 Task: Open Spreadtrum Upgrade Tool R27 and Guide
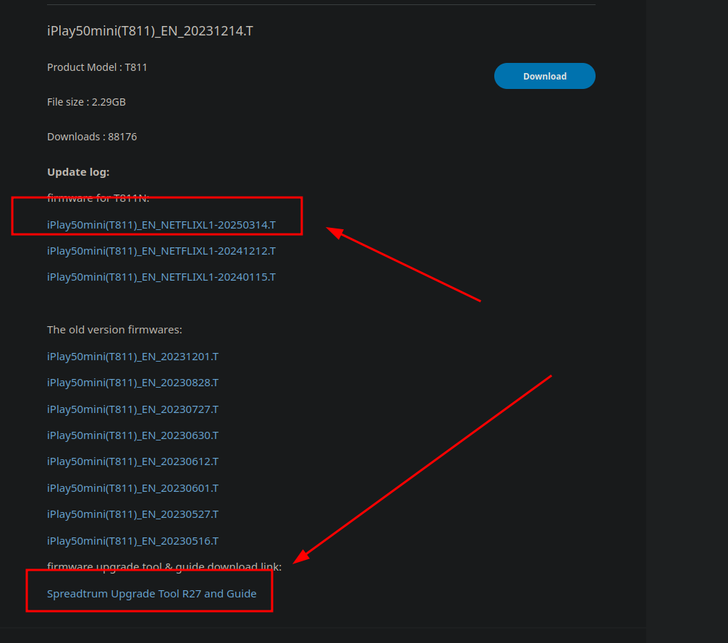pyautogui.click(x=151, y=594)
